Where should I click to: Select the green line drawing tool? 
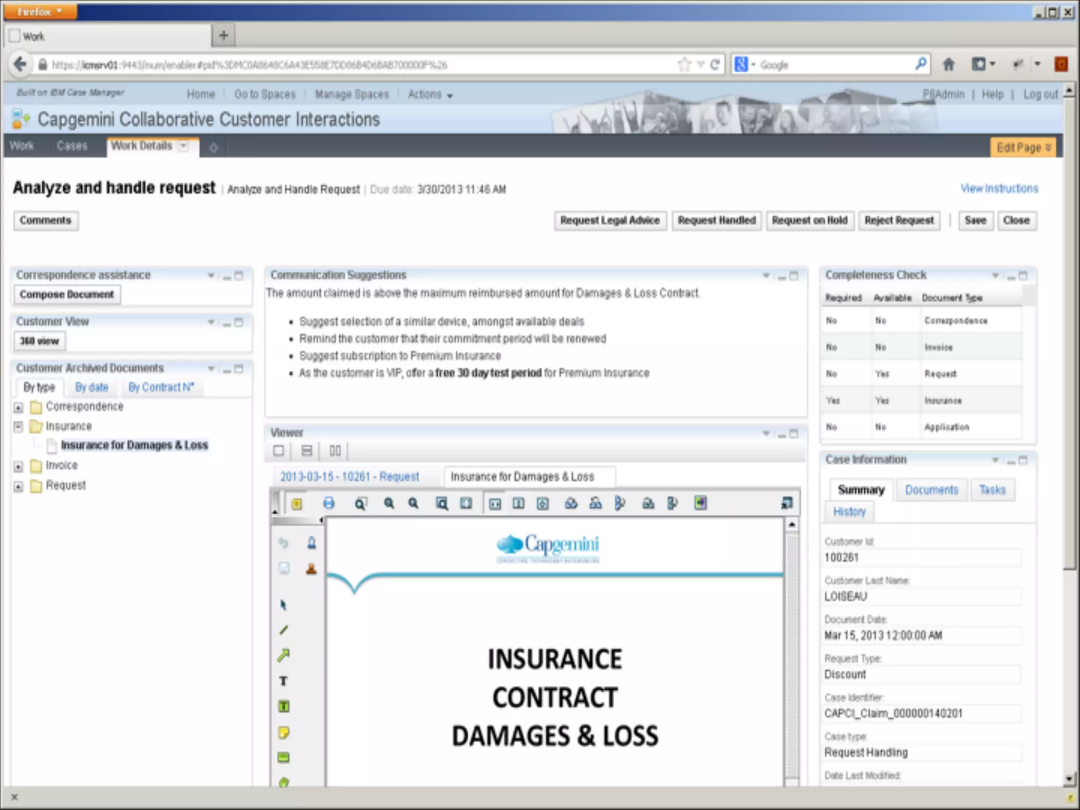pos(283,630)
